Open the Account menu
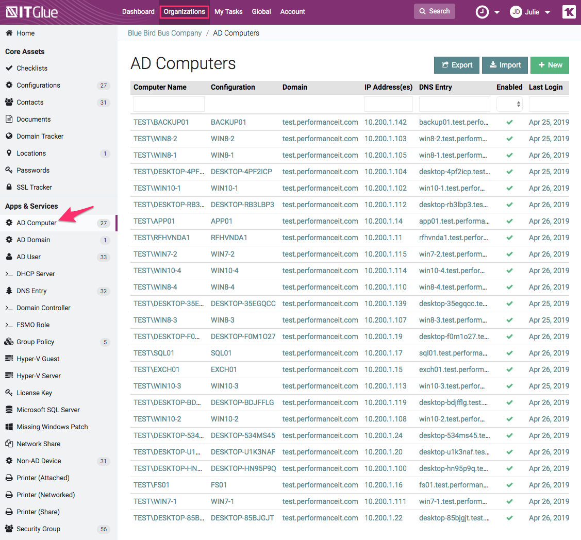 pos(292,11)
